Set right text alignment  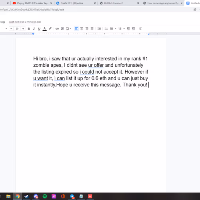[87, 29]
